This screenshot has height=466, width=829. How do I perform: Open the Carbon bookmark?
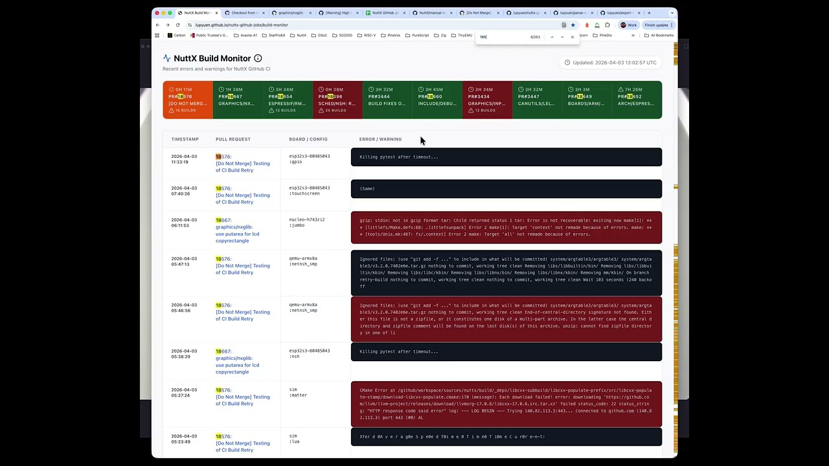(x=176, y=36)
